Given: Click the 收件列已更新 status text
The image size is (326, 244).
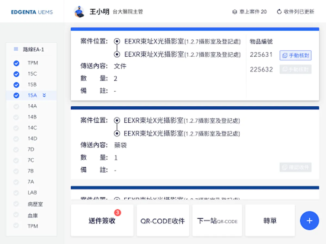Looking at the screenshot, I should point(299,12).
